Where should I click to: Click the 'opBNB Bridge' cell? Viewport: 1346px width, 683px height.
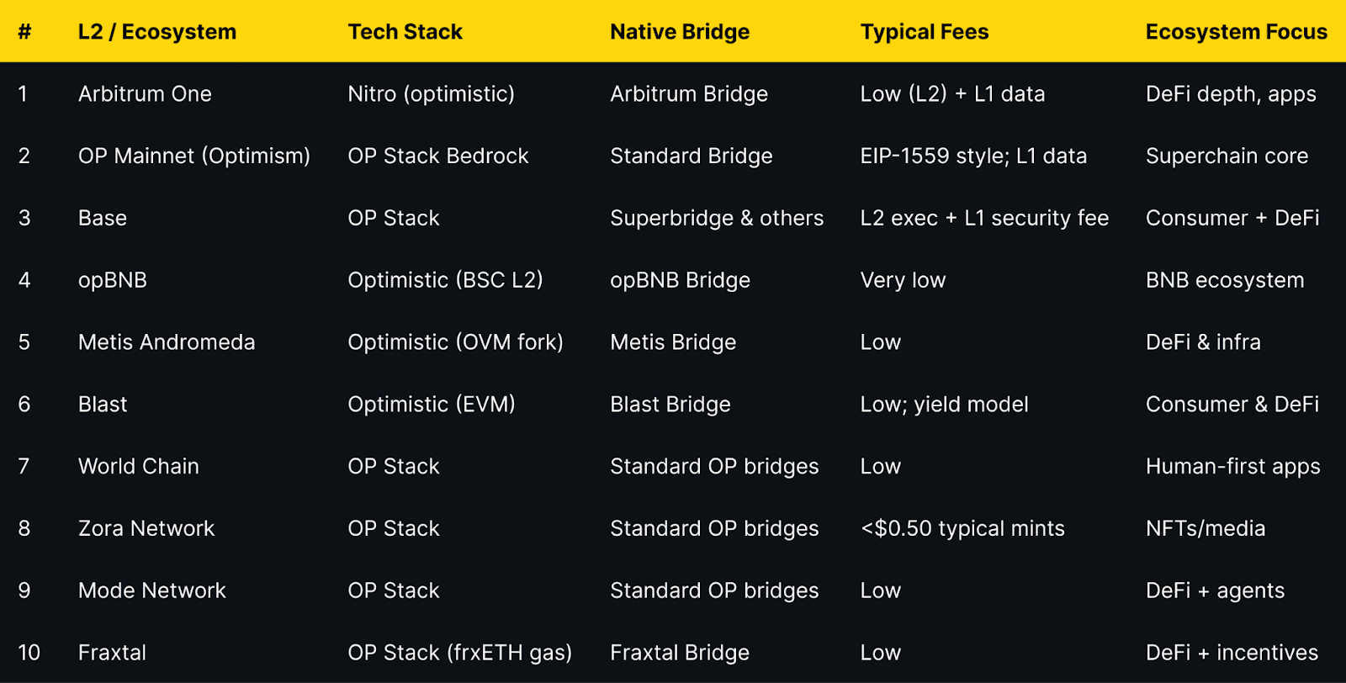click(680, 280)
